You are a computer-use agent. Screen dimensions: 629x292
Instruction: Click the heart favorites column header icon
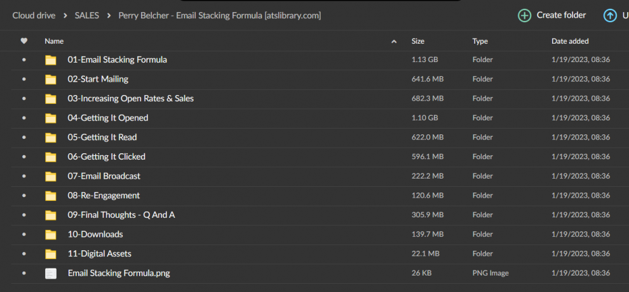point(24,41)
